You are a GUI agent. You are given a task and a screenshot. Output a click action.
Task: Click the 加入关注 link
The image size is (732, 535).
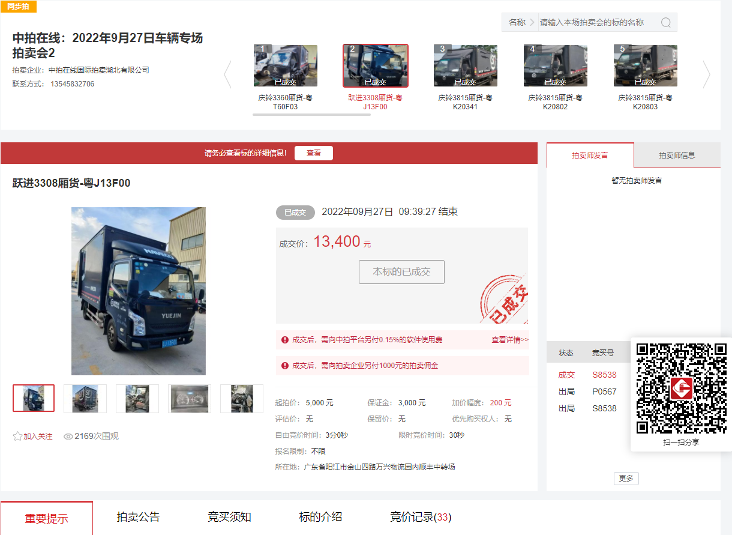pos(38,437)
